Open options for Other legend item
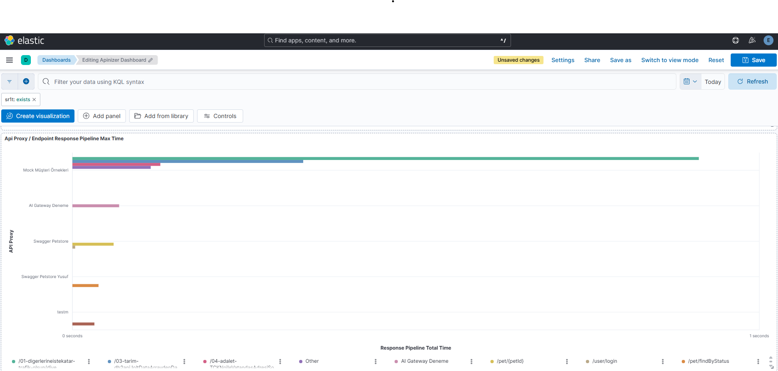Screen dimensions: 778x371 (x=376, y=361)
